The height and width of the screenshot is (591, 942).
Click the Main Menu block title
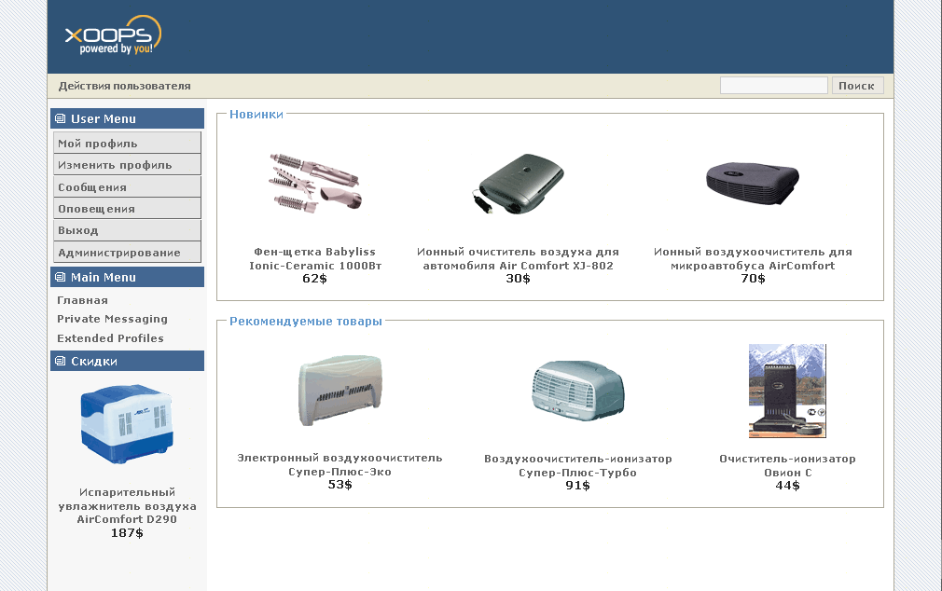tap(104, 278)
